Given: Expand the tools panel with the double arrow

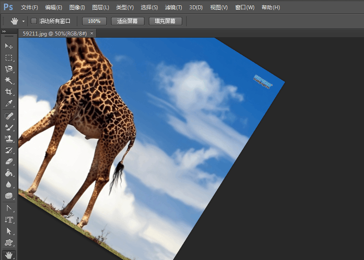Looking at the screenshot, I should pos(4,32).
